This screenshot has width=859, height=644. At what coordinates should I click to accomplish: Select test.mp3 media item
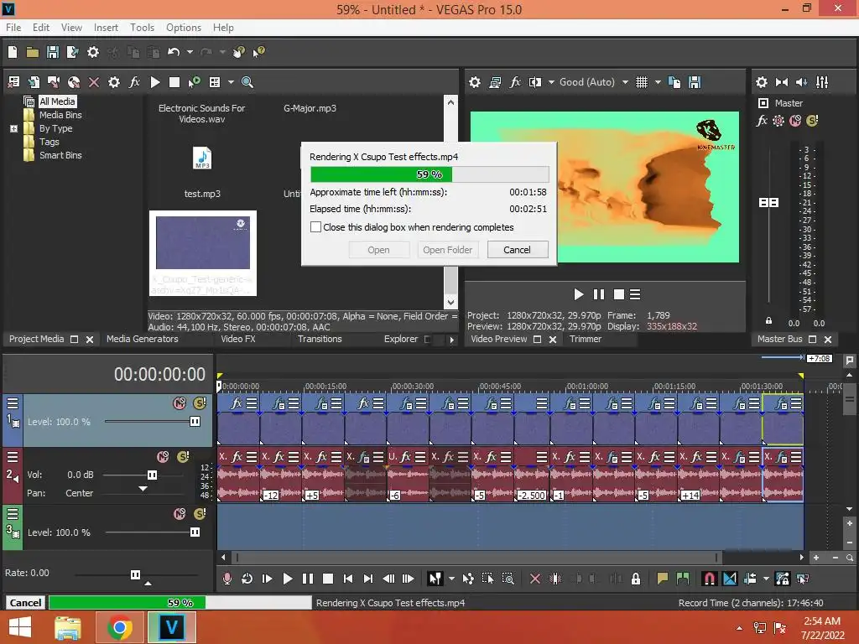click(x=202, y=171)
